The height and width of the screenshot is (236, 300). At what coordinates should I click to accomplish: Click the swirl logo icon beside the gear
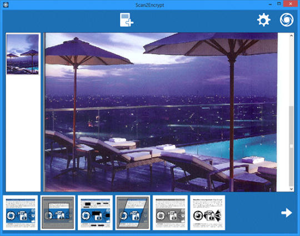tap(287, 19)
